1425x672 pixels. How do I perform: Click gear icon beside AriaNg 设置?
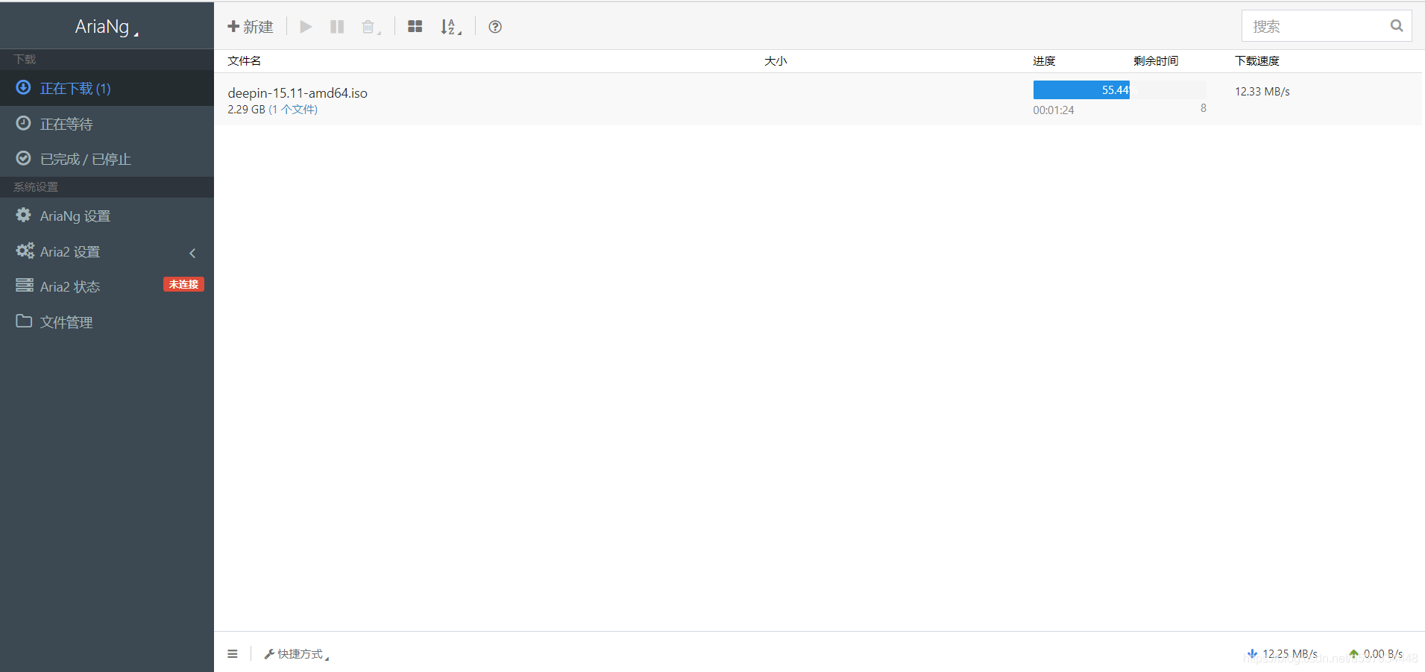24,215
